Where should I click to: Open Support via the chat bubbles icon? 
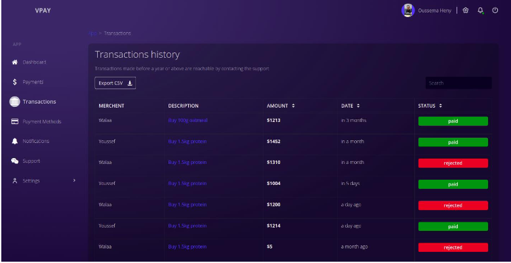point(14,161)
